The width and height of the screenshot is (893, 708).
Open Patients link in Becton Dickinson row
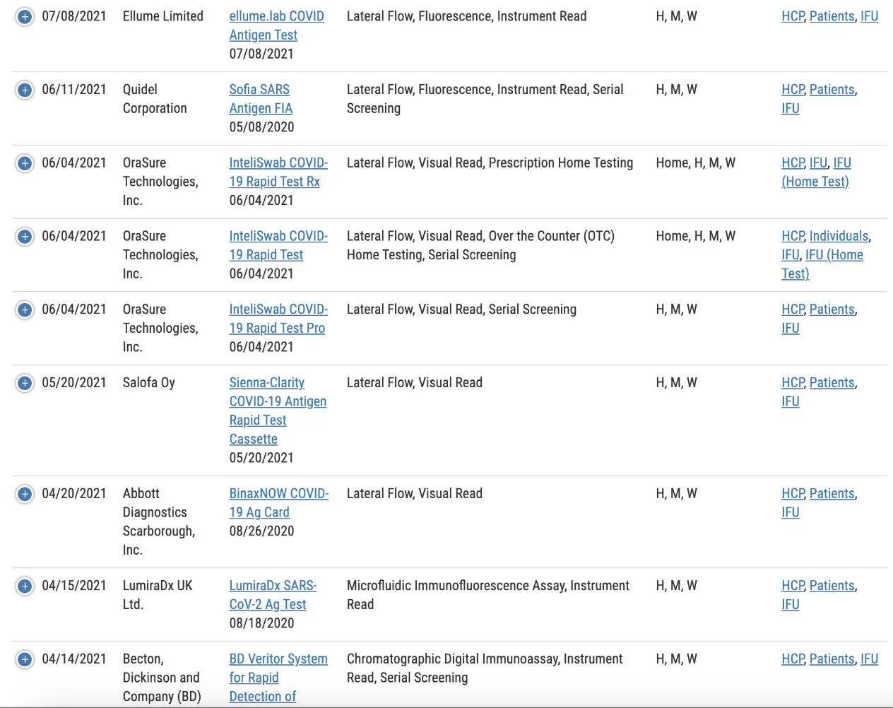tap(832, 659)
